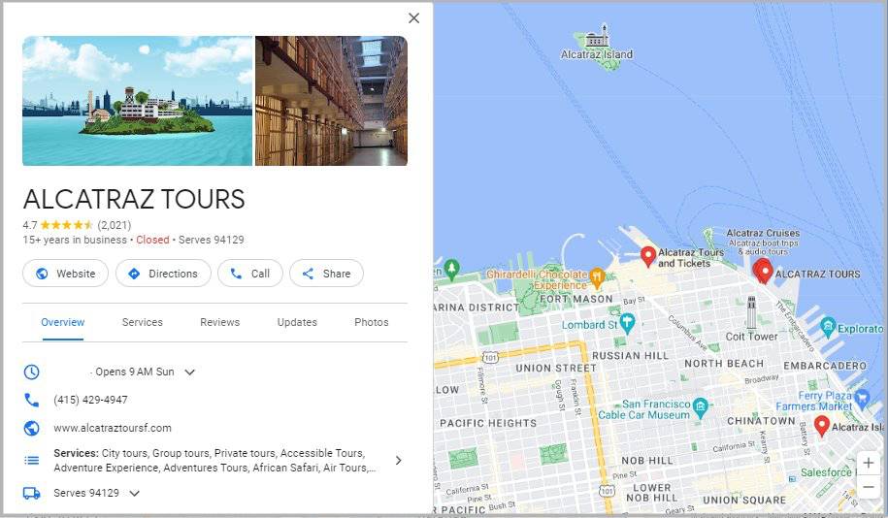Click the NORTH BEACH neighborhood label

pos(724,364)
